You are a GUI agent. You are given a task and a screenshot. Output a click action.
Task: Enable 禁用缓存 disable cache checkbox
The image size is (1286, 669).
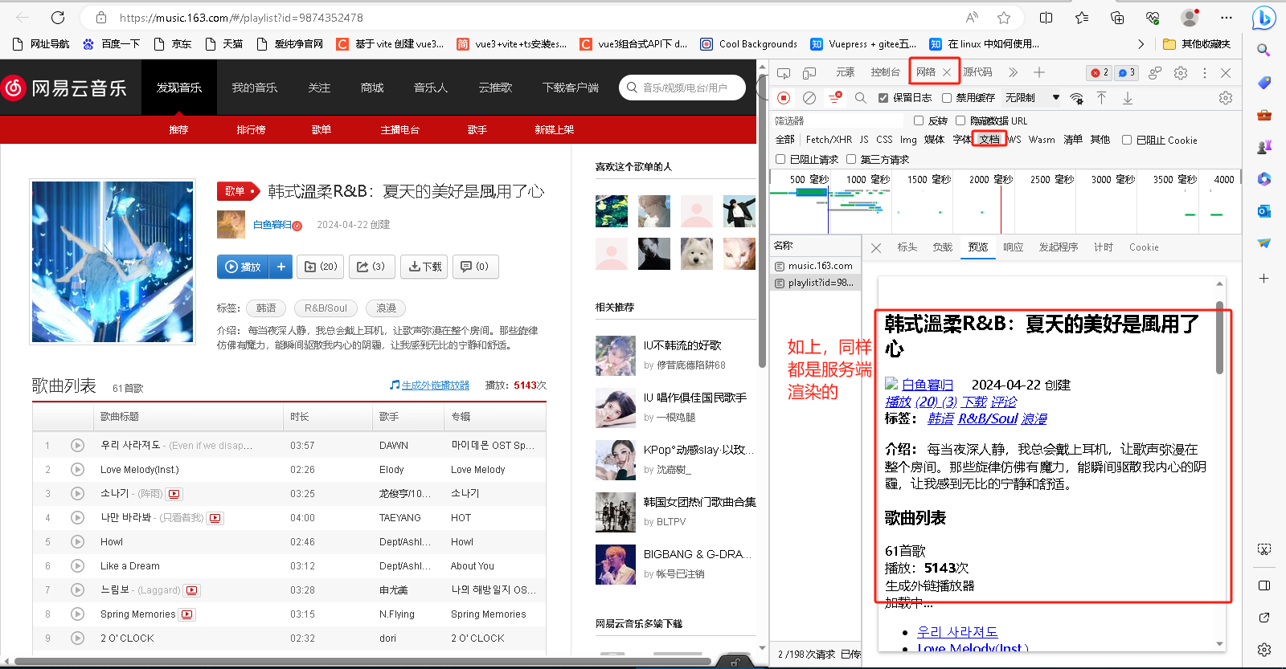pos(947,98)
